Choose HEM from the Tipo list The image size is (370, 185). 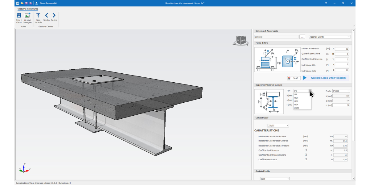tap(302, 105)
